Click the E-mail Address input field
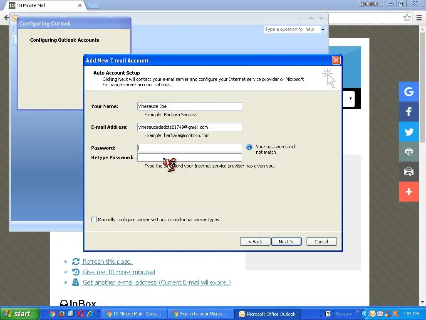Screen dimensions: 426x320 click(190, 127)
